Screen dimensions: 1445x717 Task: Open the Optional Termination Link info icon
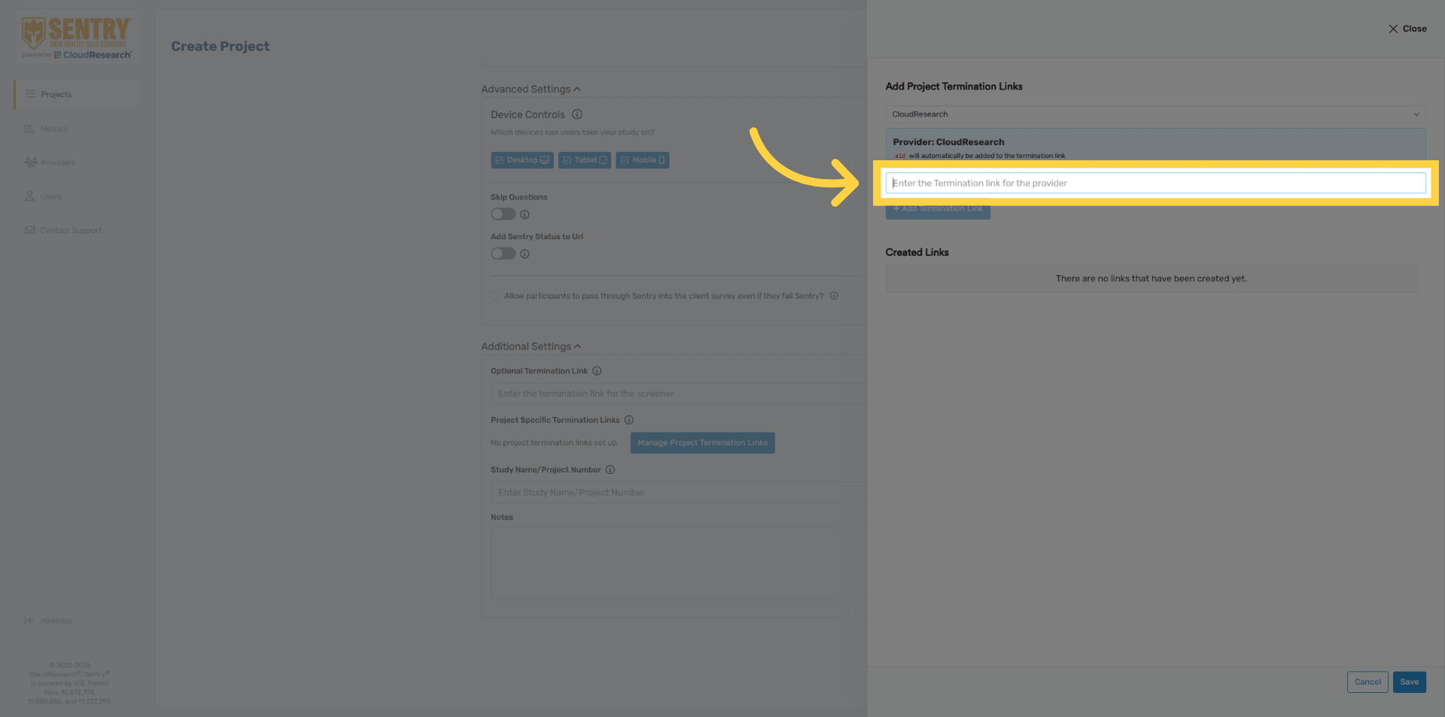click(597, 370)
